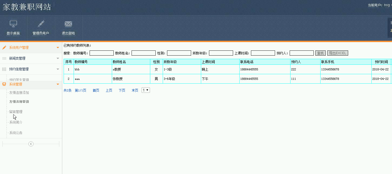Click the 管理员用户 label
The image size is (392, 174).
click(41, 33)
